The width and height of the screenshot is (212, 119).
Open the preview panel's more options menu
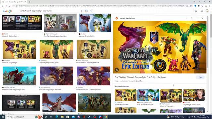tap(197, 18)
